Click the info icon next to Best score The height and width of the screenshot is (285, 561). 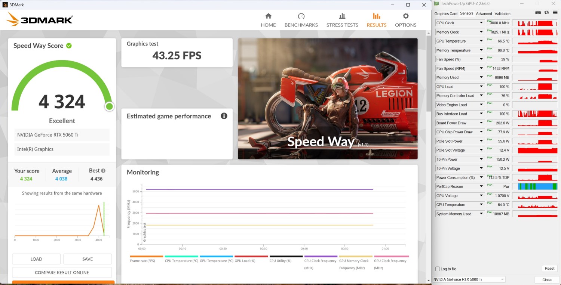pyautogui.click(x=103, y=171)
